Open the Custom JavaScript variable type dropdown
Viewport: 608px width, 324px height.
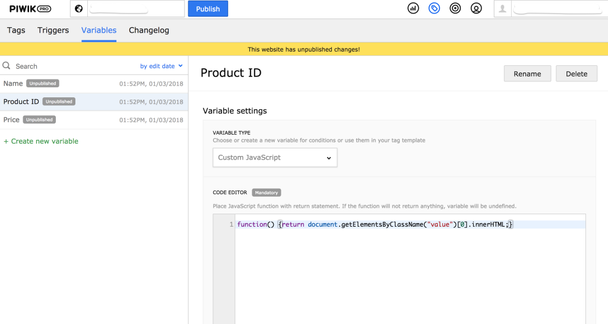click(275, 157)
